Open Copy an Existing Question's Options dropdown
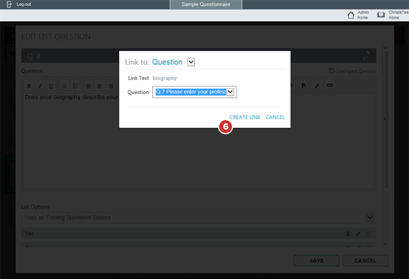The height and width of the screenshot is (279, 409). pyautogui.click(x=369, y=218)
